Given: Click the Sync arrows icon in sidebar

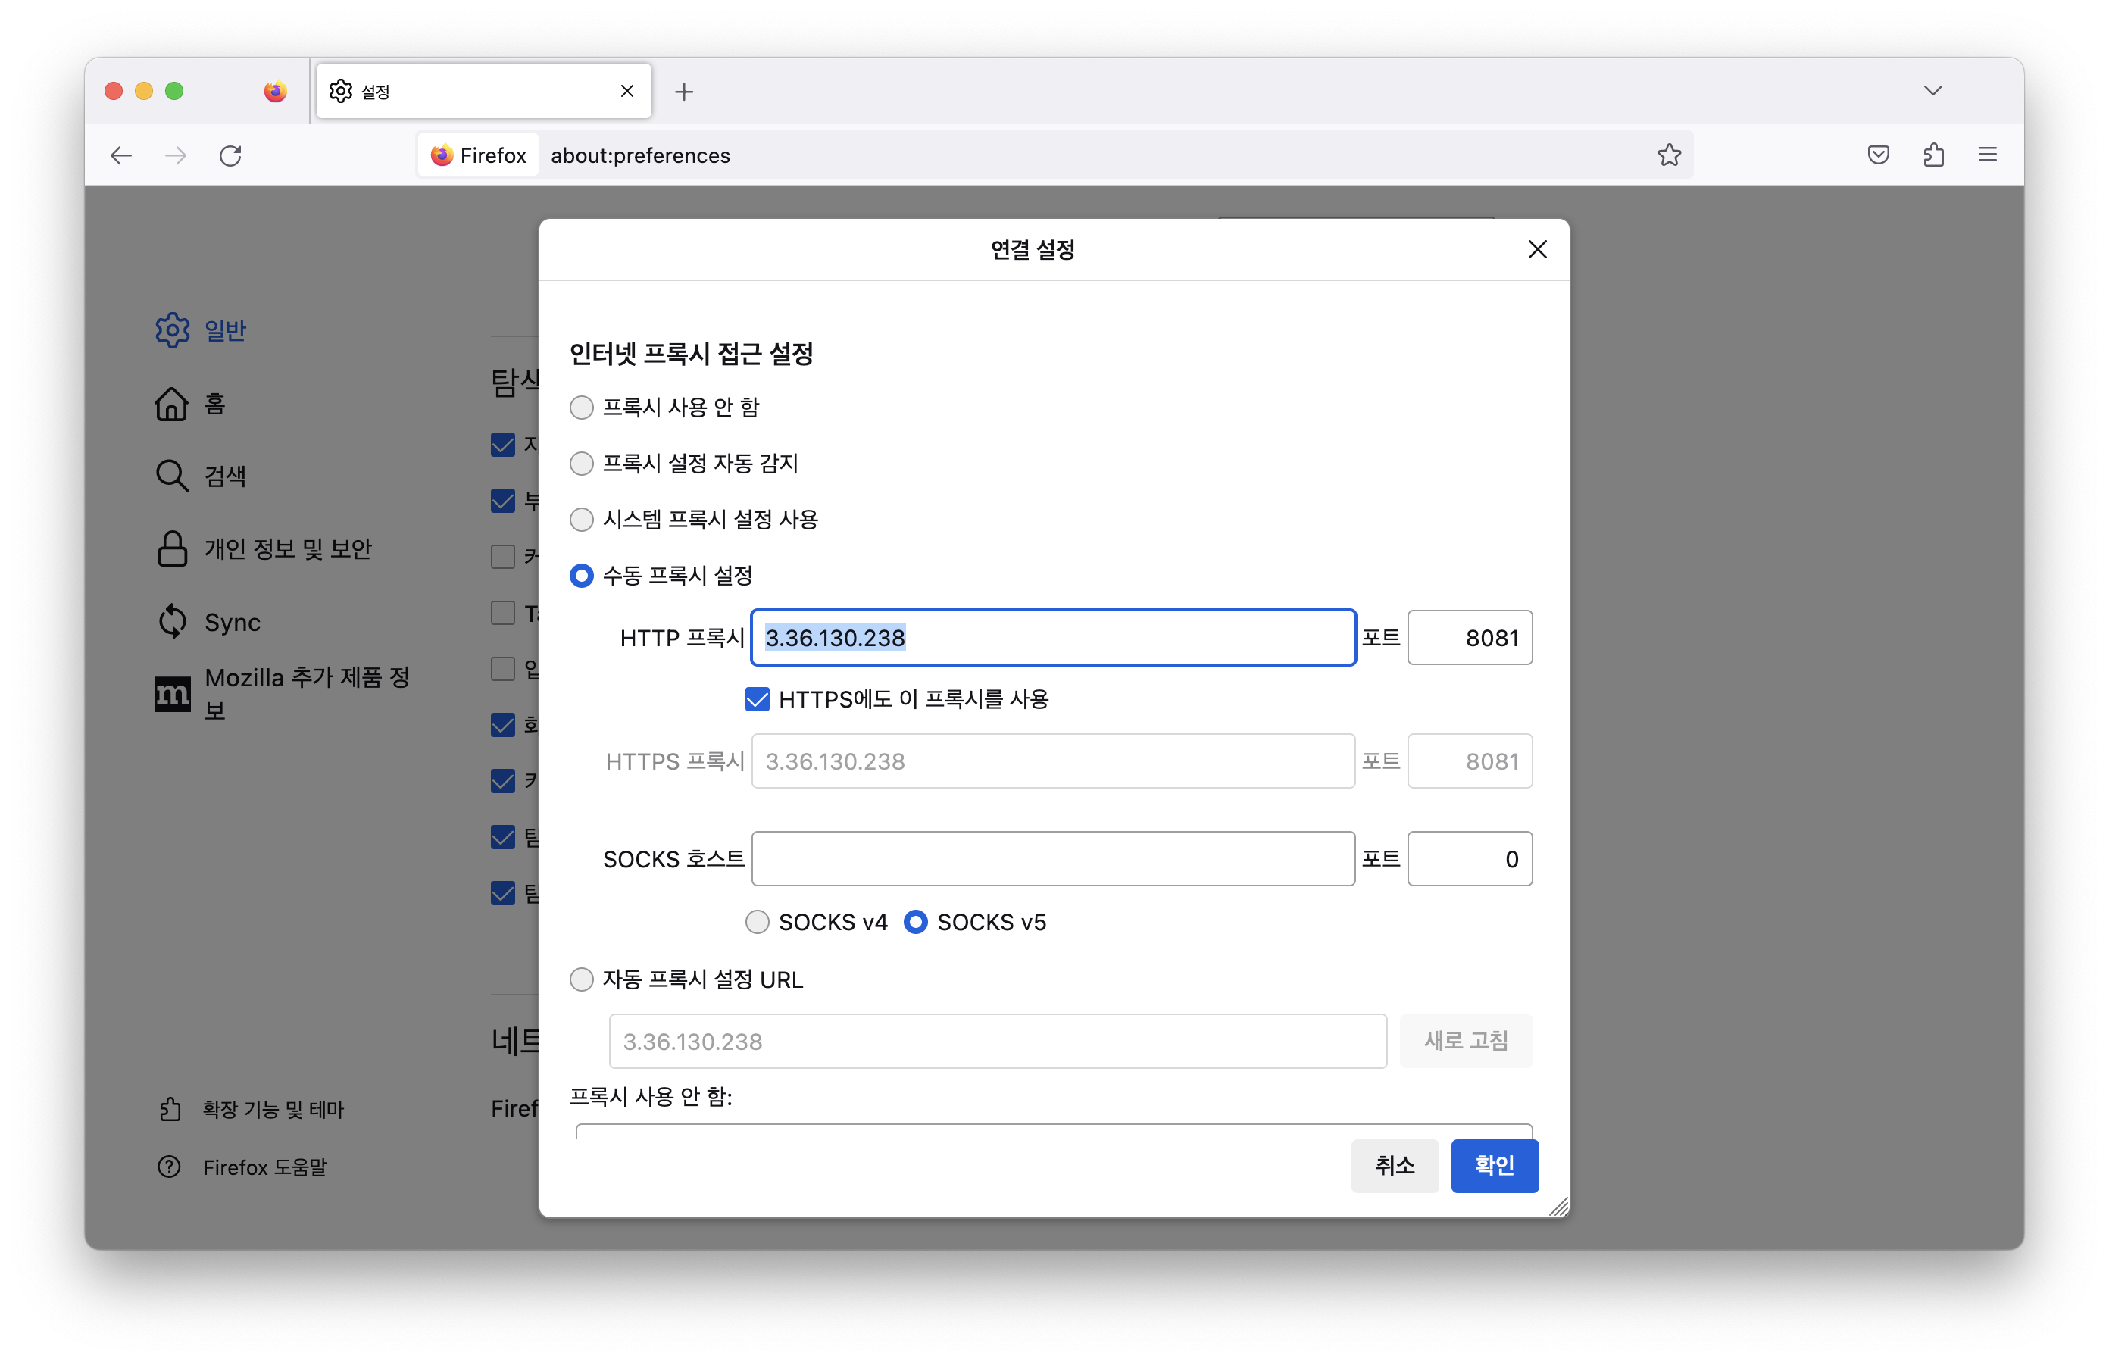Looking at the screenshot, I should (x=171, y=623).
